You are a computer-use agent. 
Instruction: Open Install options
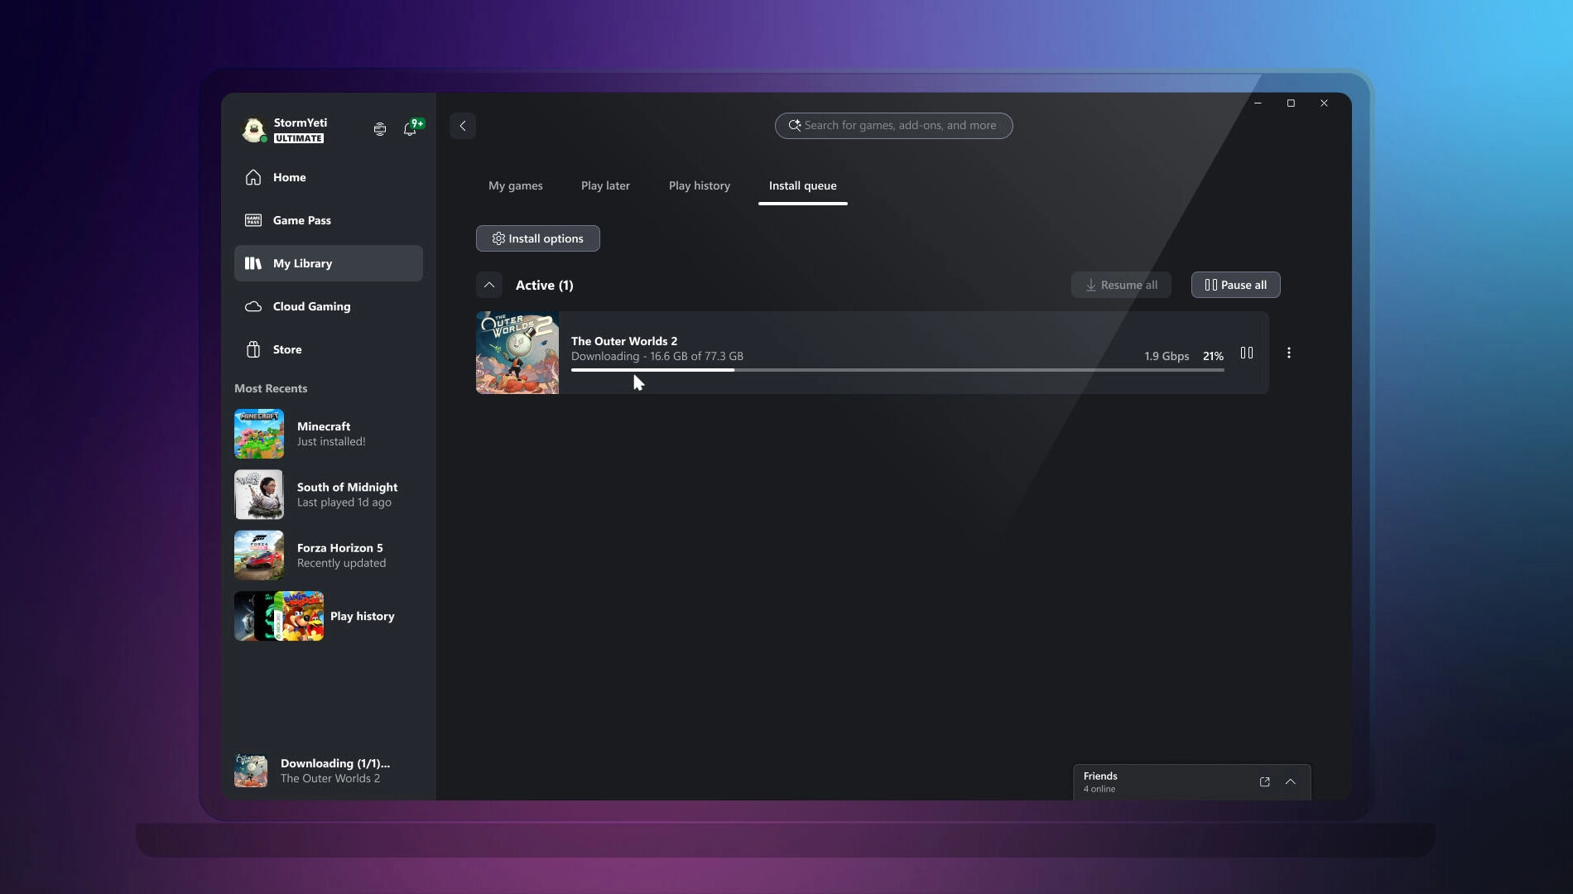tap(537, 238)
